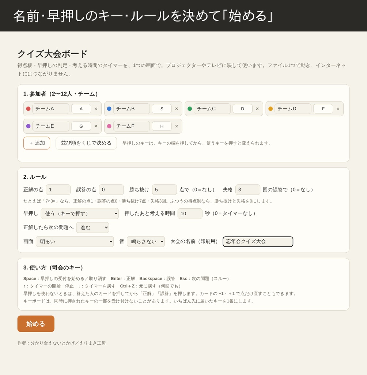Screen dimensions: 367x375
Task: Edit the チームA name field
Action: [51, 109]
